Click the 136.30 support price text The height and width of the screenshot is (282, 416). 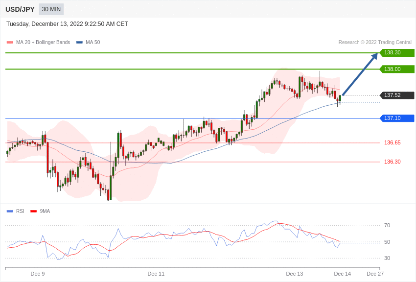point(393,162)
